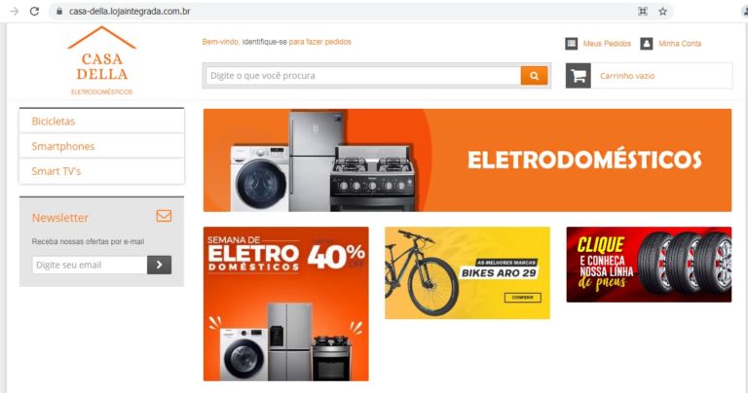The width and height of the screenshot is (748, 393).
Task: Select the Smart TV's category
Action: tap(101, 171)
